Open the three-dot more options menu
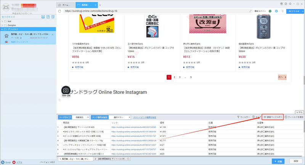The height and width of the screenshot is (165, 305). [283, 11]
